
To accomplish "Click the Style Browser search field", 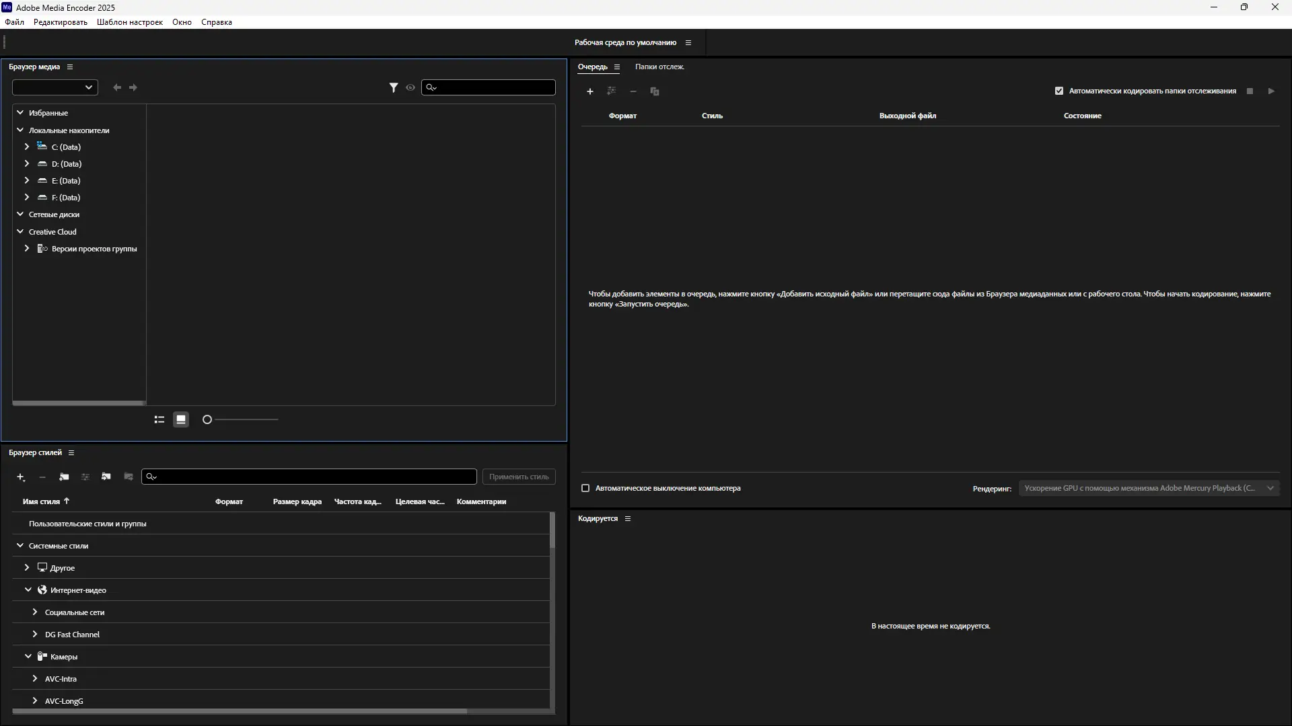I will 309,477.
